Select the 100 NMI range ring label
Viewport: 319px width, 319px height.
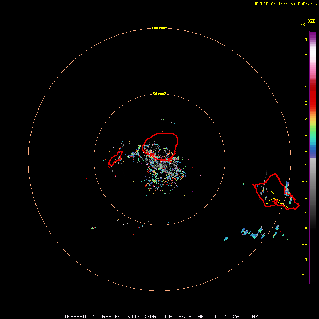159,28
